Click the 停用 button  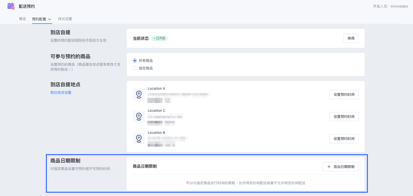[x=351, y=38]
